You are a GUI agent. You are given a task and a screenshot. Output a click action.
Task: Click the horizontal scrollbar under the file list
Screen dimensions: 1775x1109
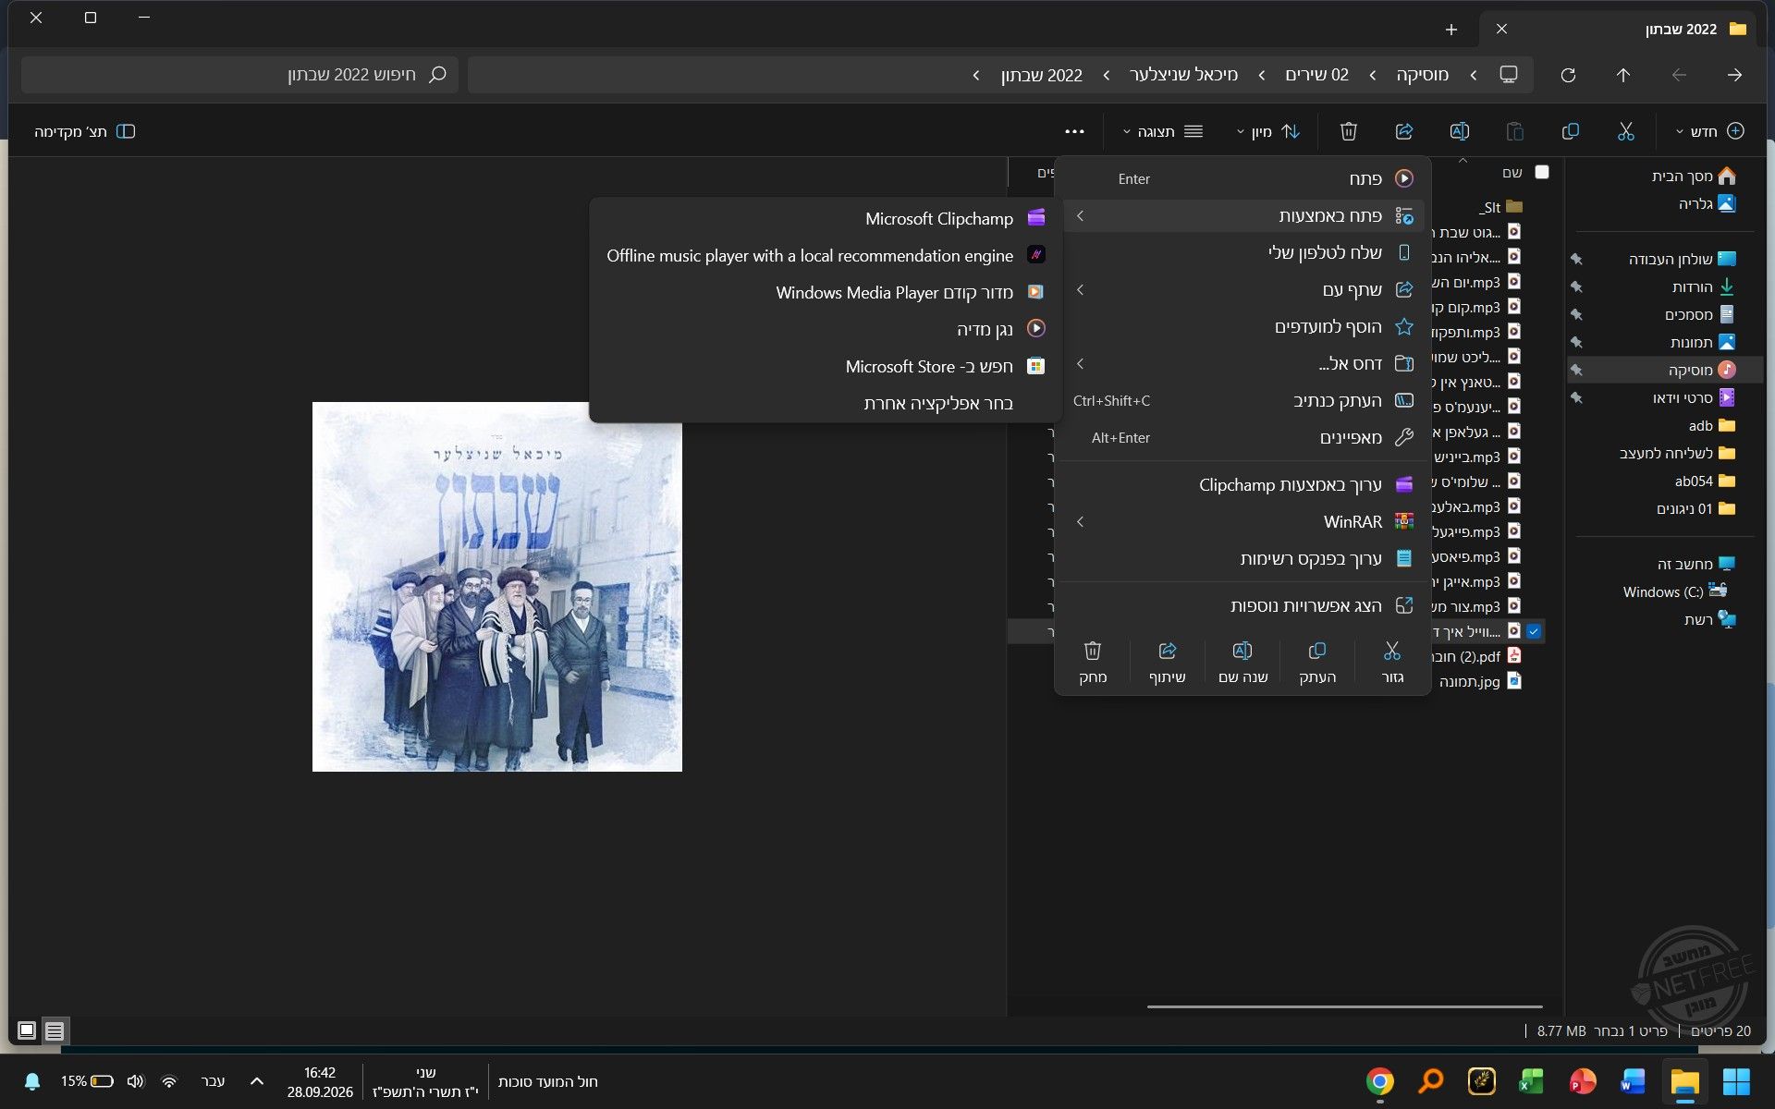(x=1345, y=1006)
